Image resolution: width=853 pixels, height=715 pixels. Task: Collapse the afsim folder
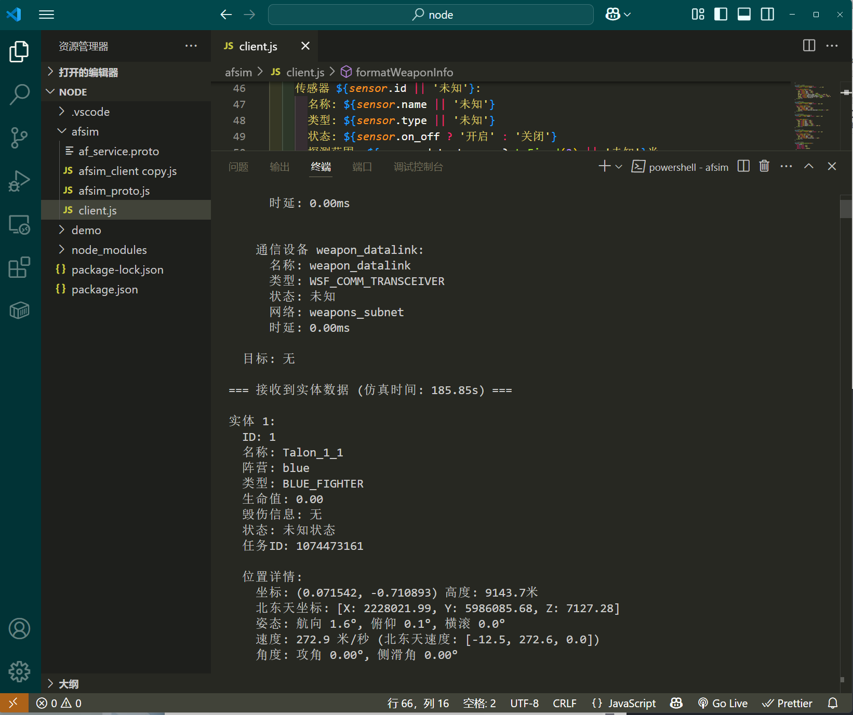pyautogui.click(x=126, y=131)
